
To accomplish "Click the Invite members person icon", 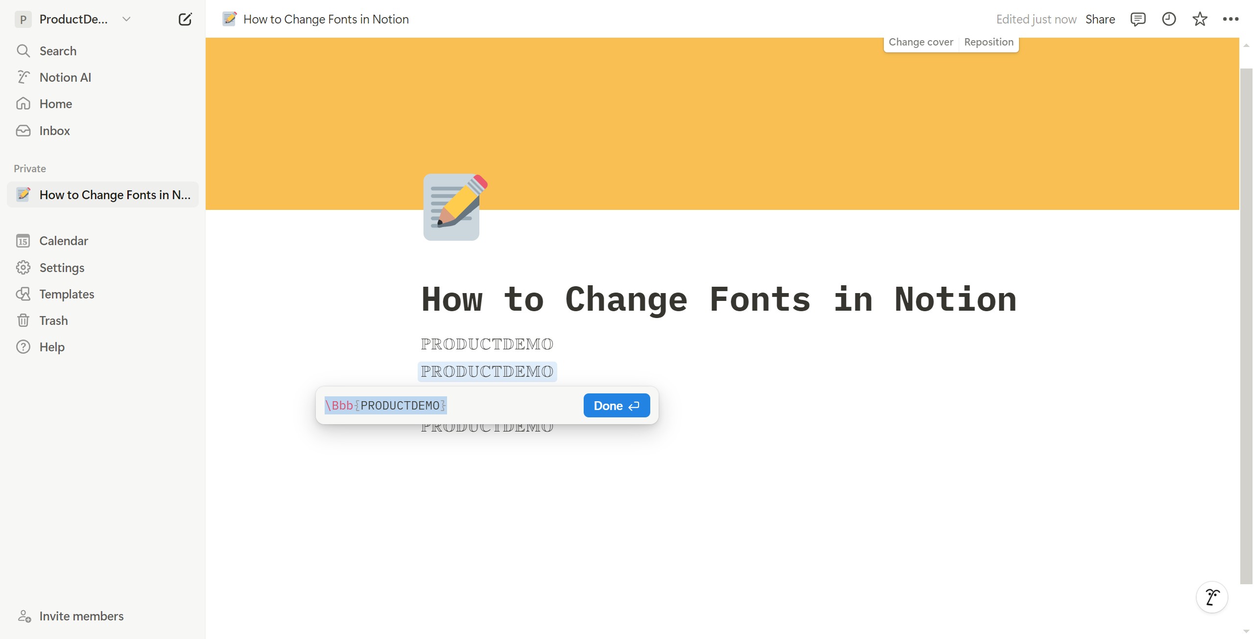I will pos(24,616).
